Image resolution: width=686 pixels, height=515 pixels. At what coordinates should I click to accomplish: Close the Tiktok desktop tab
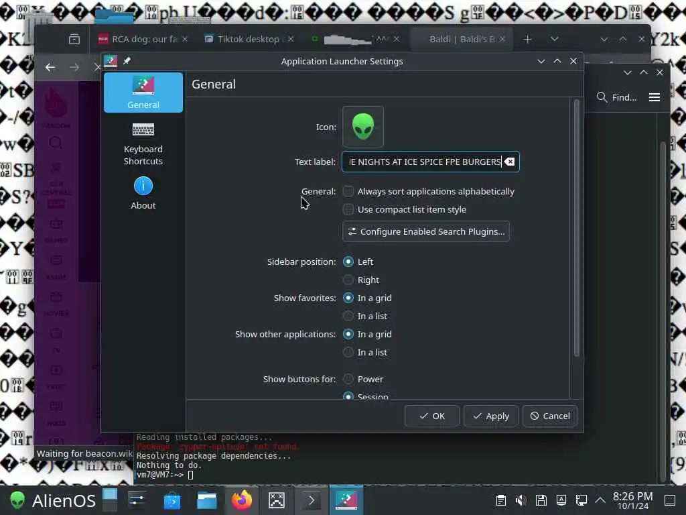(291, 39)
